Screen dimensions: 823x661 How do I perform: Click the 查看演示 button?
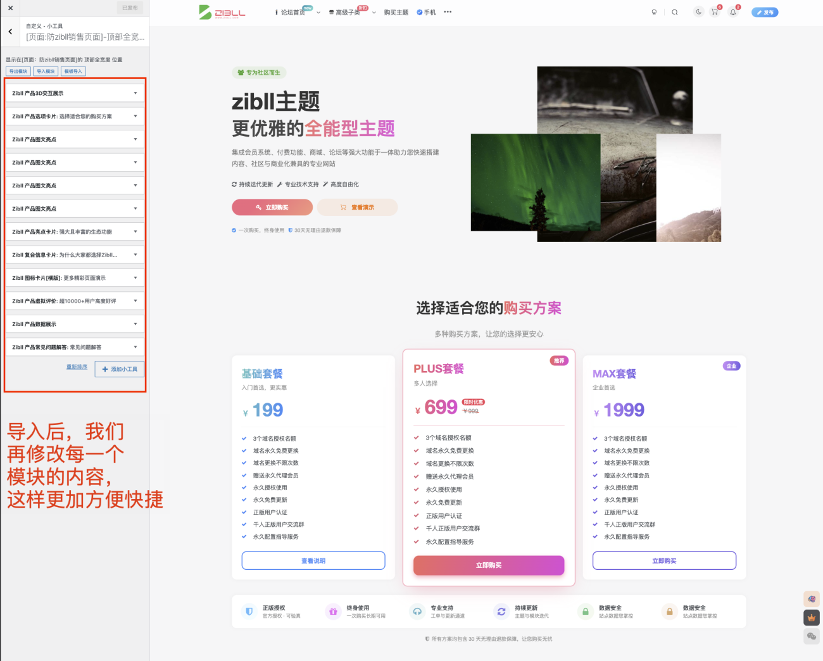coord(358,208)
